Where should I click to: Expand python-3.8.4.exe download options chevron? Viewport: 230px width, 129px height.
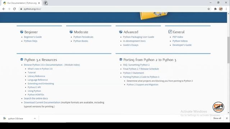35,119
